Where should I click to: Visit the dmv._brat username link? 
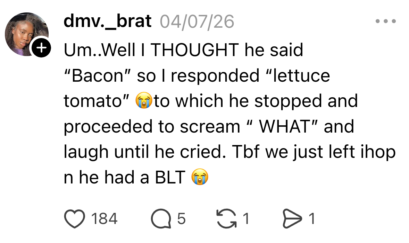click(107, 21)
